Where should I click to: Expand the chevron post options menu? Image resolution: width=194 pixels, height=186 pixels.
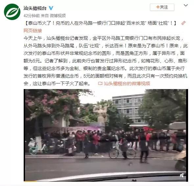(186, 6)
